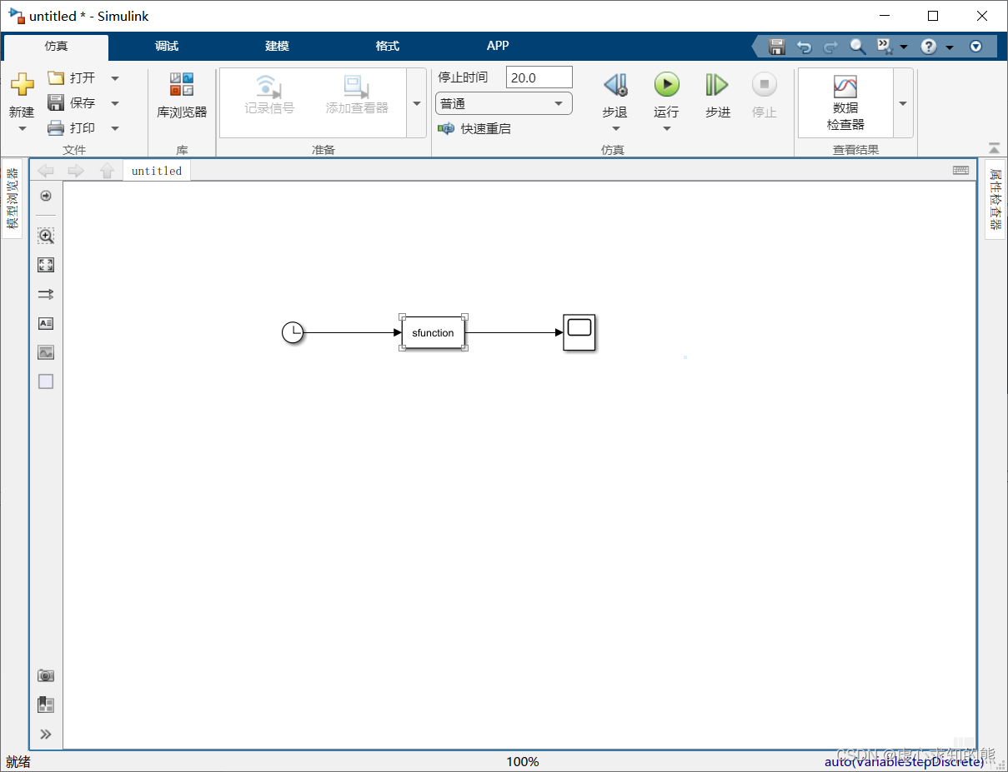This screenshot has height=772, width=1008.
Task: Select the untitled model tab
Action: click(157, 171)
